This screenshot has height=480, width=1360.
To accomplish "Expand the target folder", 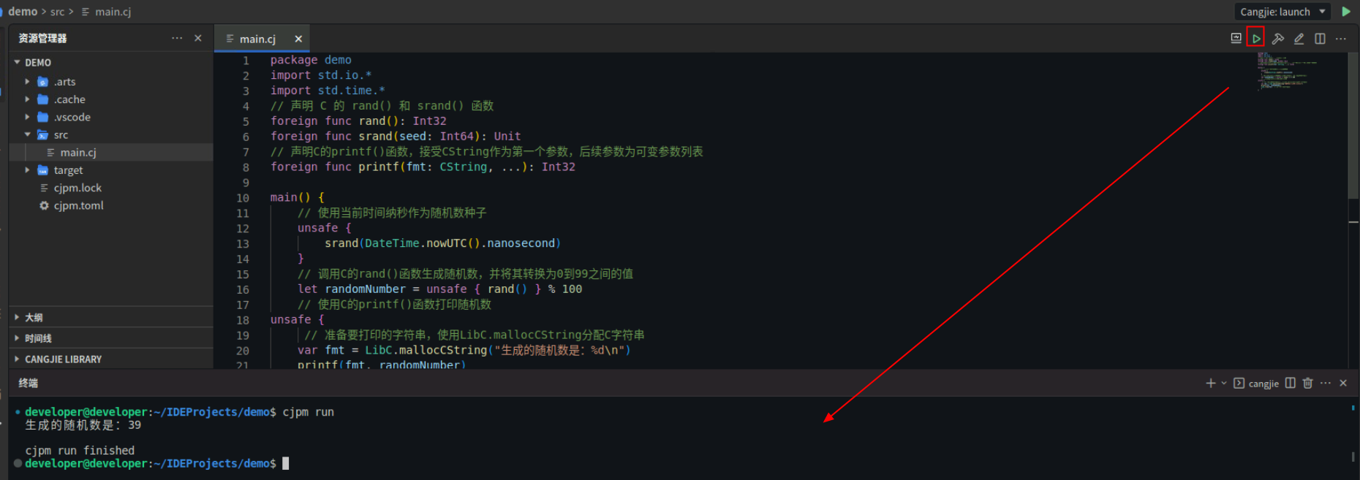I will click(27, 170).
